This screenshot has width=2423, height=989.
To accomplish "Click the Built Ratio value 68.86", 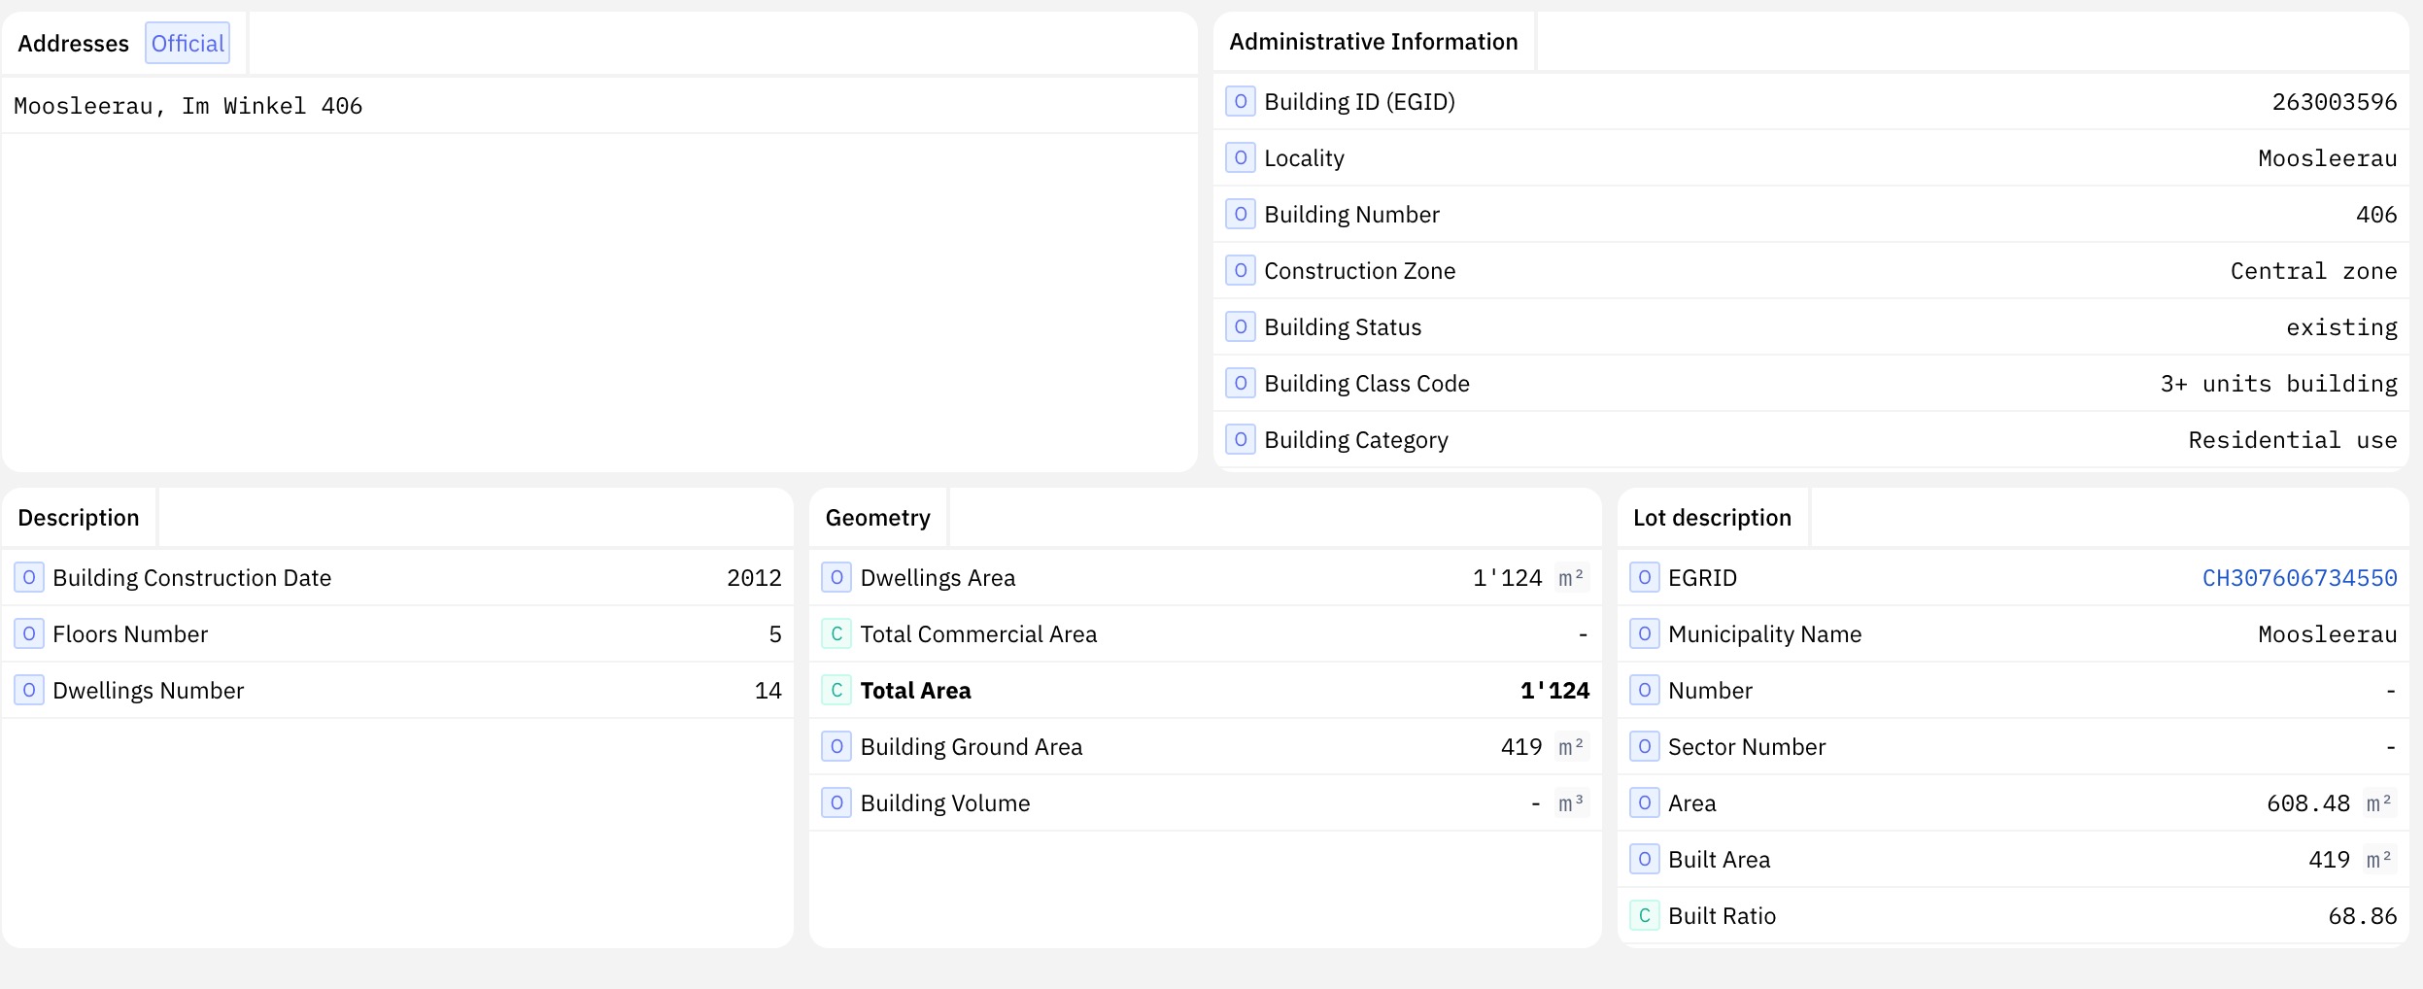I will pos(2362,916).
